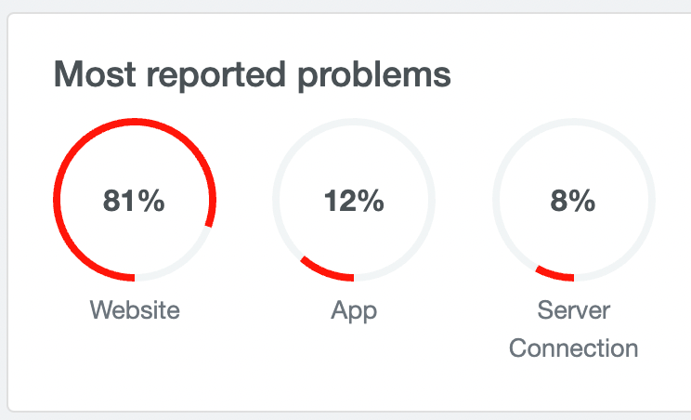Click the empty white space below the App label
This screenshot has width=691, height=420.
tap(354, 366)
